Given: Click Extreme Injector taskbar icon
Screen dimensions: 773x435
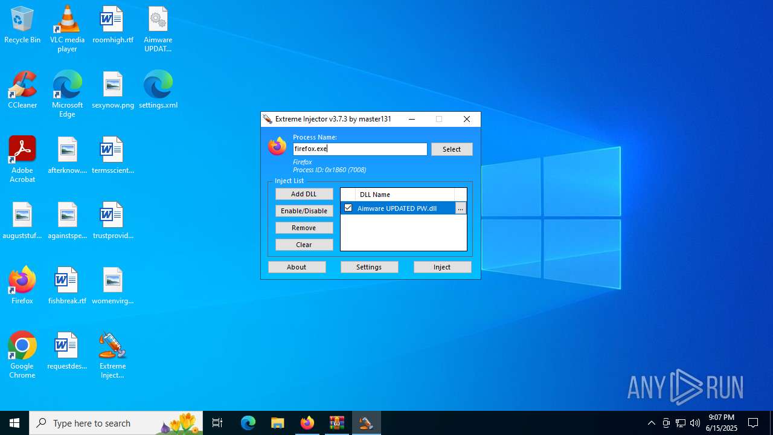Looking at the screenshot, I should pyautogui.click(x=366, y=423).
